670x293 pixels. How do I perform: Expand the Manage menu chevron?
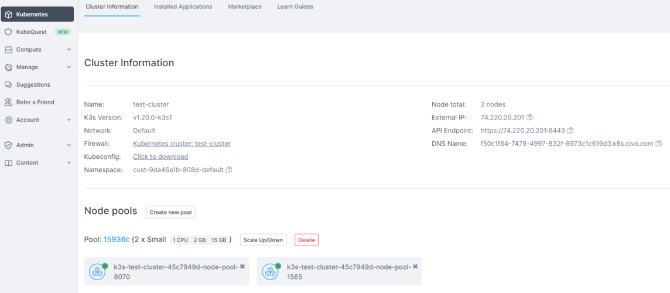point(69,67)
